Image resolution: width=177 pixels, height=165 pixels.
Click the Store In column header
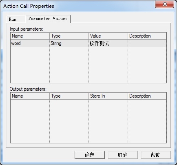tap(108, 96)
